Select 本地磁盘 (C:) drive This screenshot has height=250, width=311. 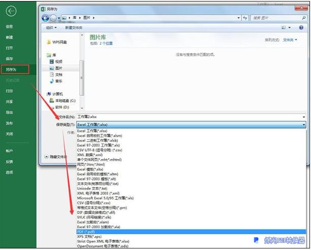62,101
